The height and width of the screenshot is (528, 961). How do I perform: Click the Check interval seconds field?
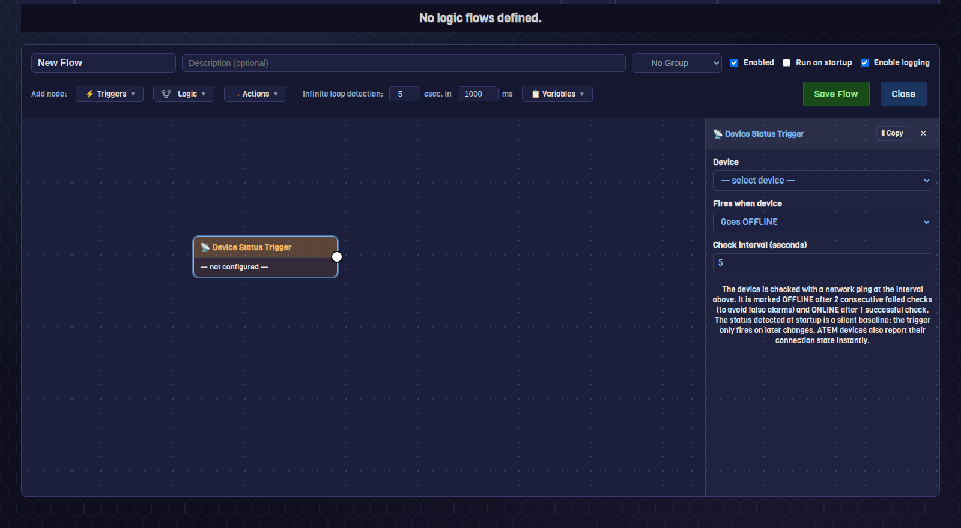coord(822,263)
